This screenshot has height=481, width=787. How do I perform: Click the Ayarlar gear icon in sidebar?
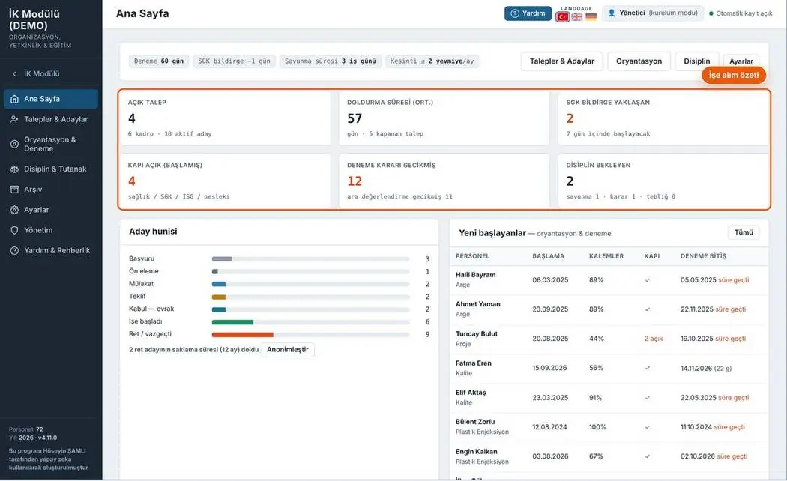click(14, 210)
